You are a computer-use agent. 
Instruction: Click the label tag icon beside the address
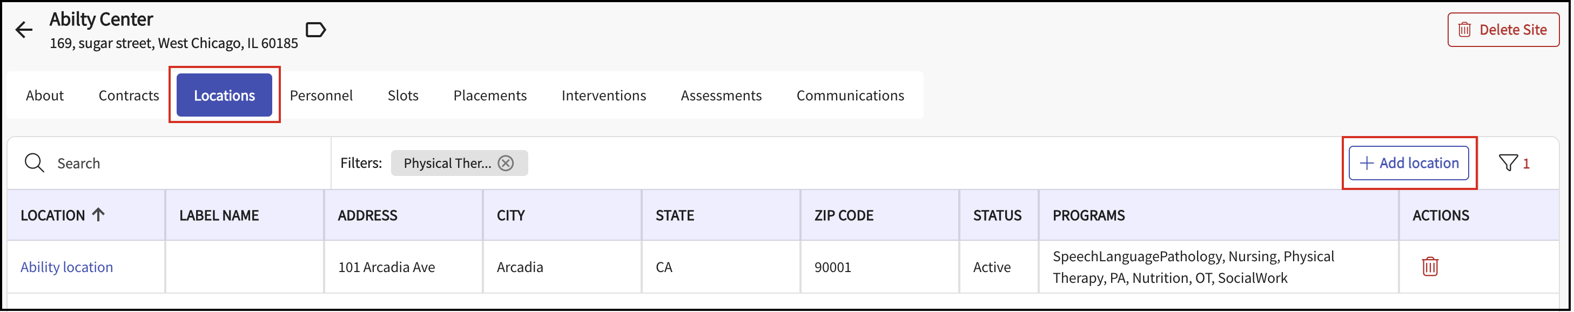pos(315,29)
